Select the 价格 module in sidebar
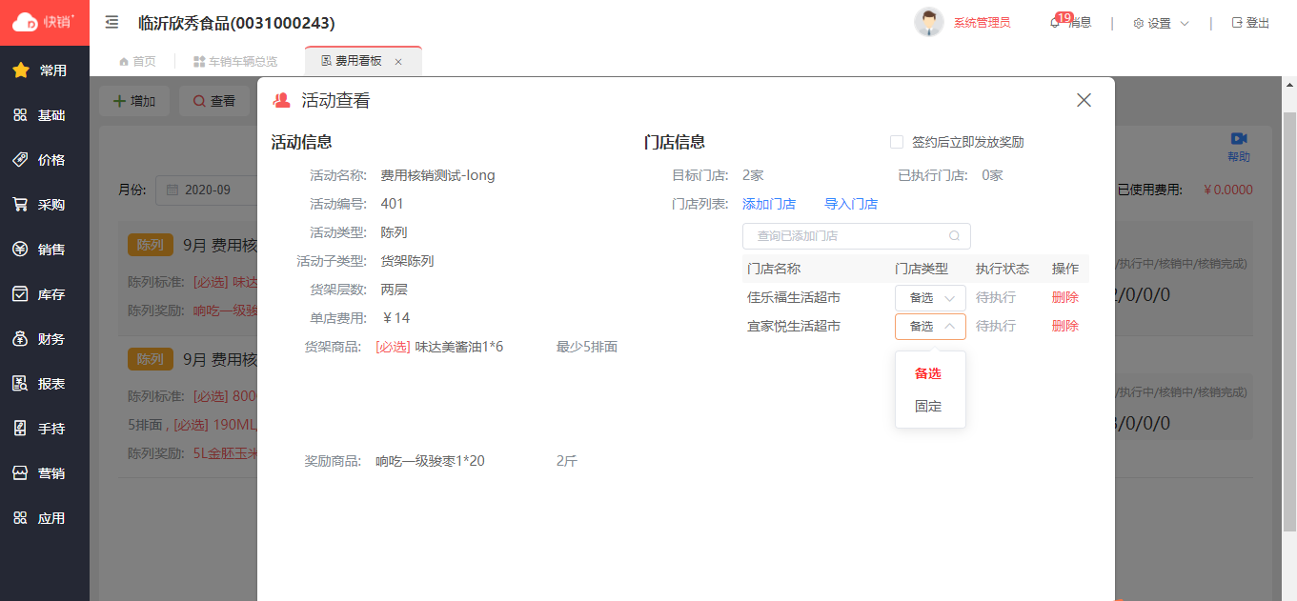This screenshot has width=1297, height=601. [44, 159]
